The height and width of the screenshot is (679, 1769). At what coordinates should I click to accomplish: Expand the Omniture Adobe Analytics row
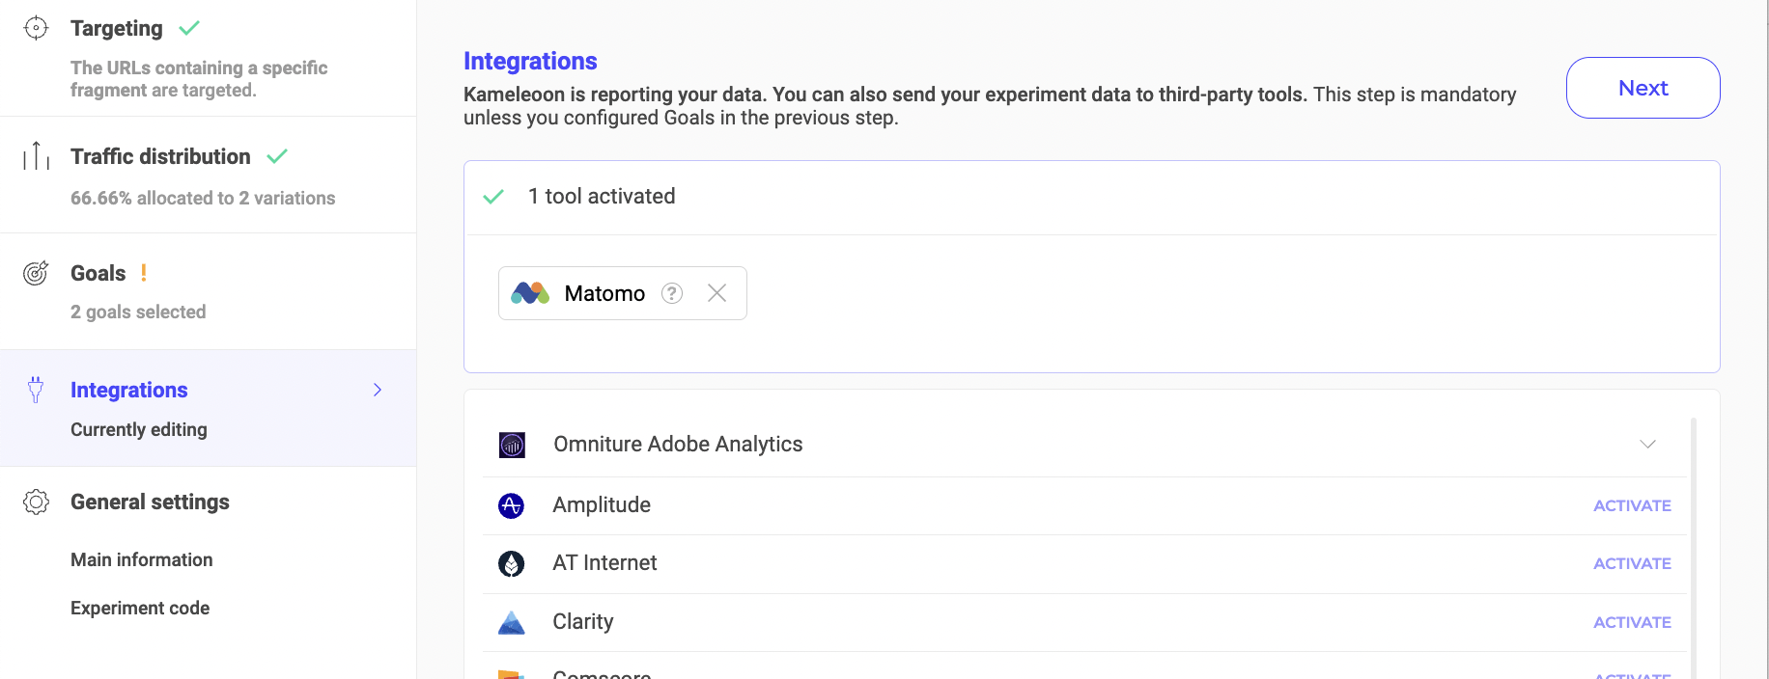pyautogui.click(x=1647, y=445)
